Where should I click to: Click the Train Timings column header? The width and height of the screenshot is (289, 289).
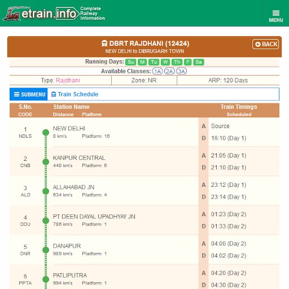pyautogui.click(x=239, y=107)
